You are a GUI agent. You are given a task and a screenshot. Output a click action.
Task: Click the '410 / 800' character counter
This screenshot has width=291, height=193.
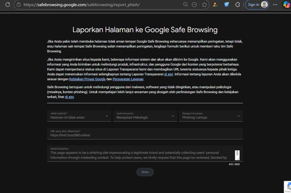[234, 164]
